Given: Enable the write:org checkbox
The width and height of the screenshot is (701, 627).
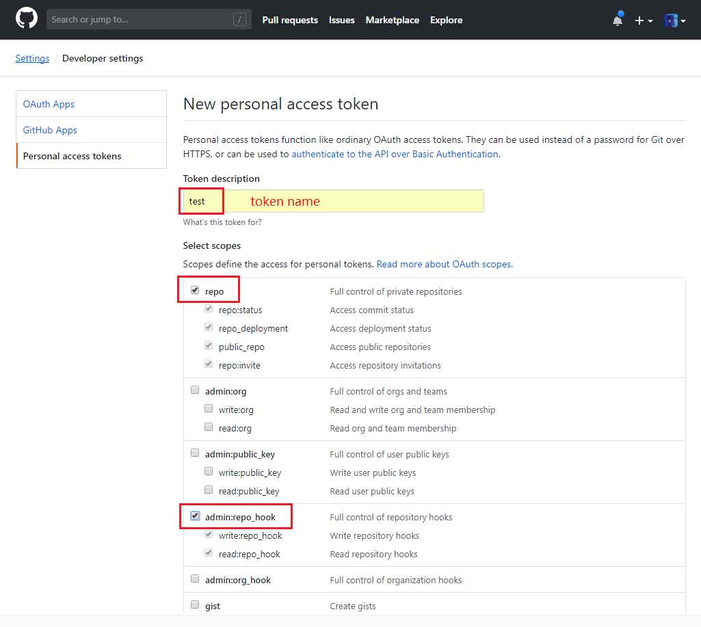Looking at the screenshot, I should click(x=209, y=408).
